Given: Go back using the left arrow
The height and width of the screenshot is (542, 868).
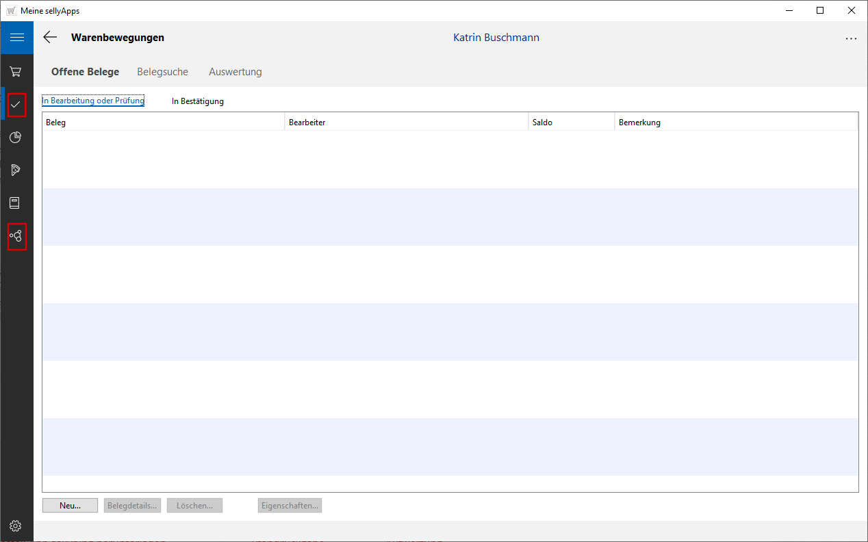Looking at the screenshot, I should (50, 38).
